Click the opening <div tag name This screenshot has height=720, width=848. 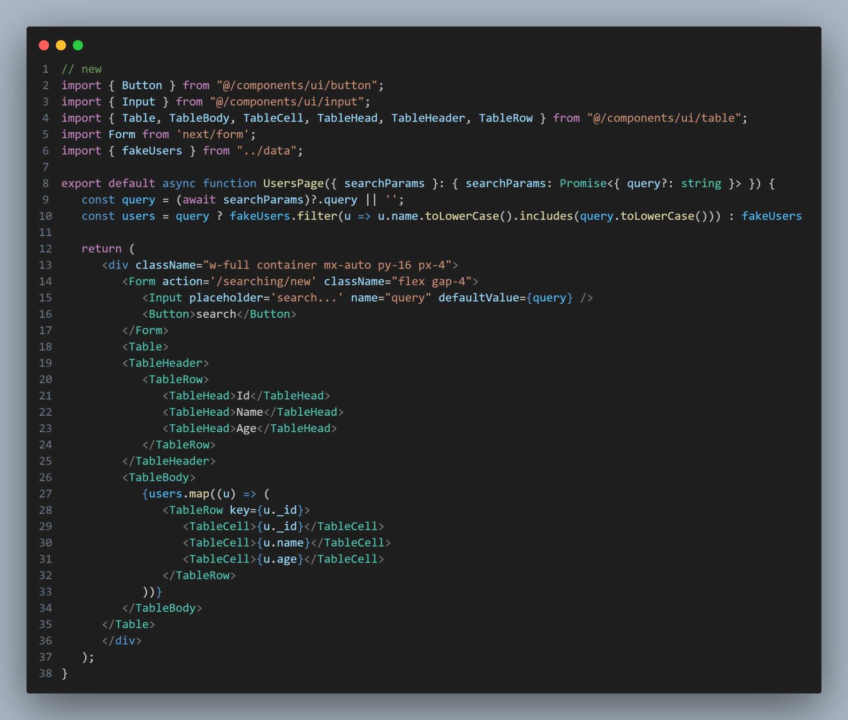click(x=118, y=265)
